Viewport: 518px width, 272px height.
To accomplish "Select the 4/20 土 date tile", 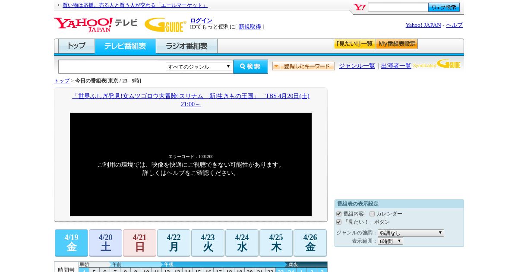I will pos(105,243).
